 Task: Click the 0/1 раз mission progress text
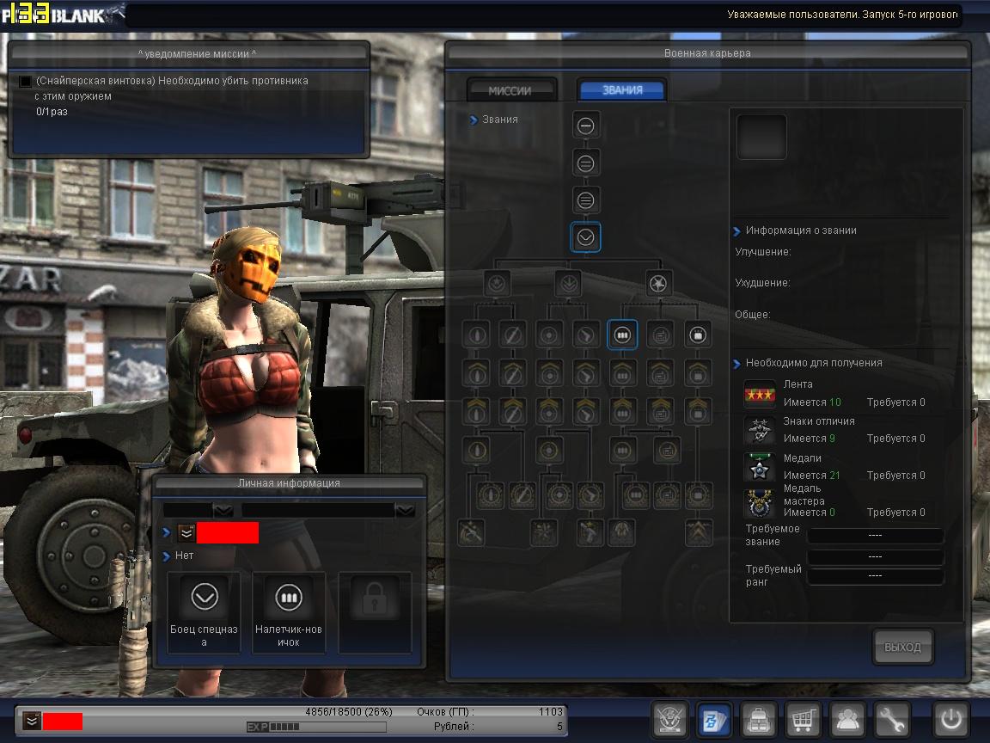click(x=52, y=112)
